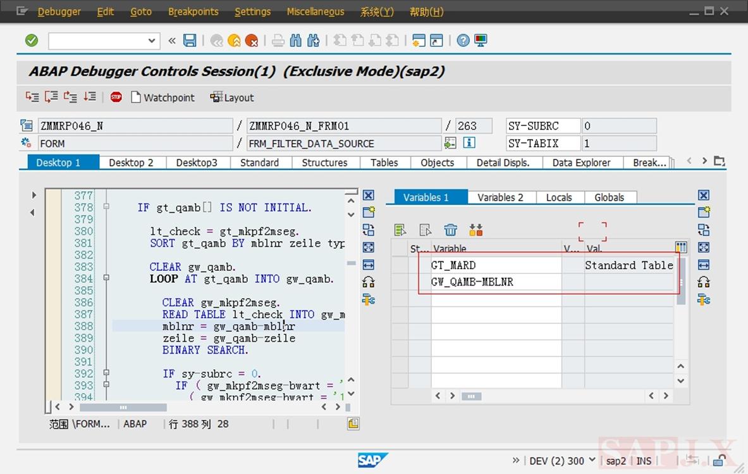The width and height of the screenshot is (748, 474).
Task: Close the variables tool panel
Action: [x=704, y=196]
